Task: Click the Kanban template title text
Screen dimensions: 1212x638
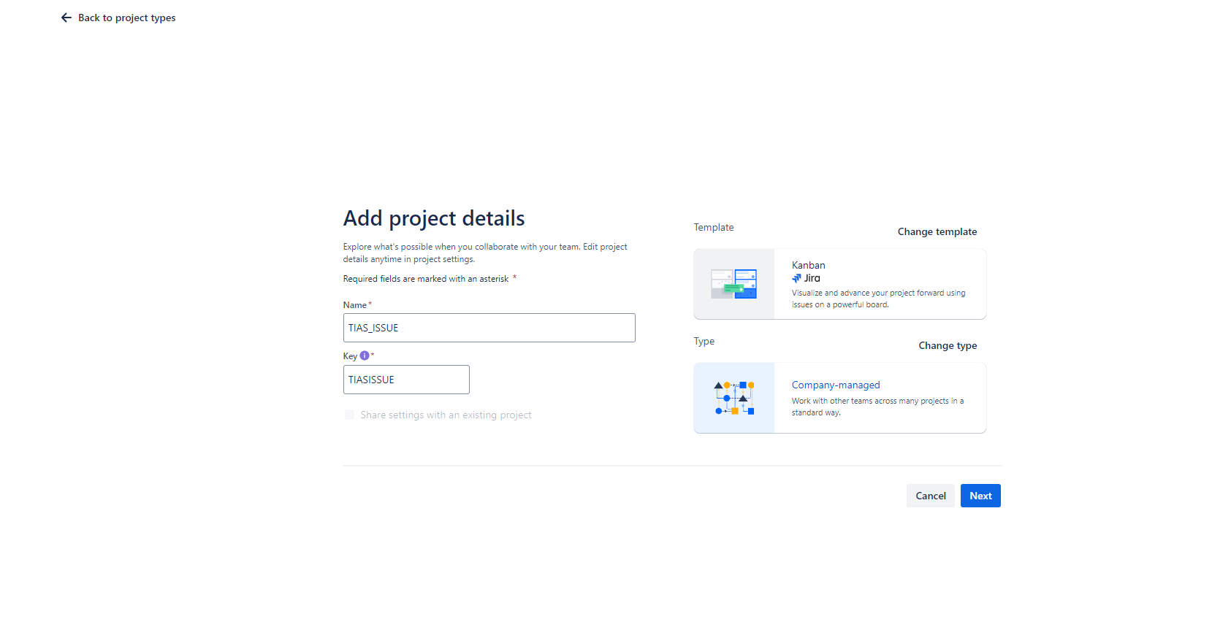Action: [x=809, y=265]
